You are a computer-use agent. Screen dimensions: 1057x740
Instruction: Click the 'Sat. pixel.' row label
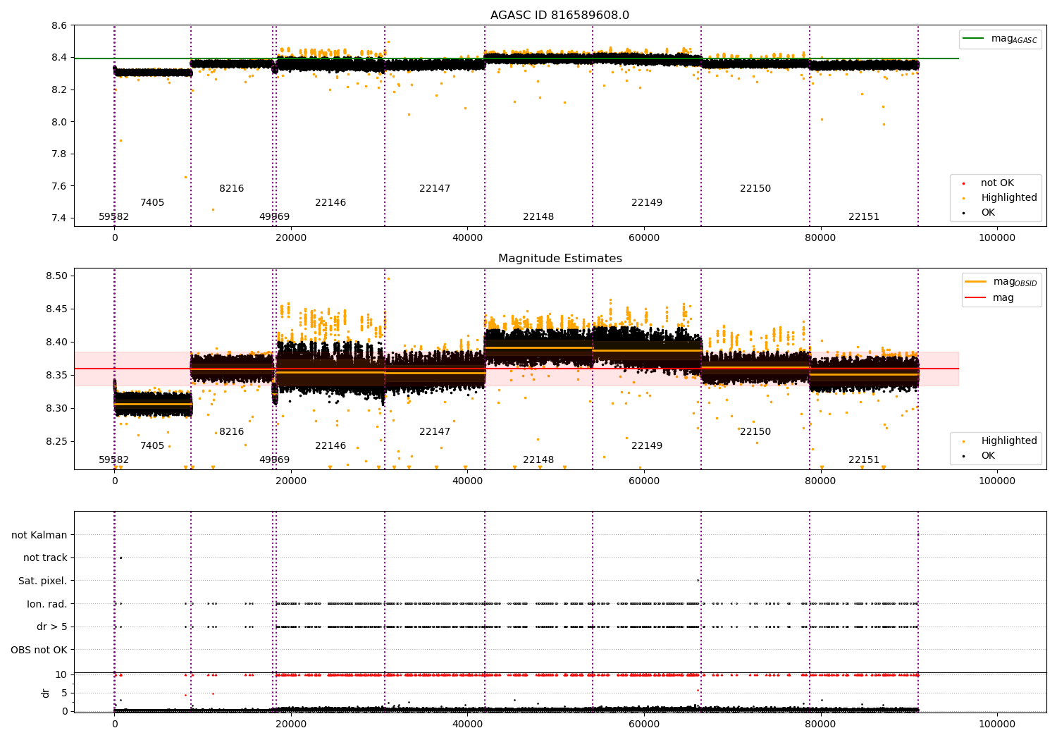[43, 581]
